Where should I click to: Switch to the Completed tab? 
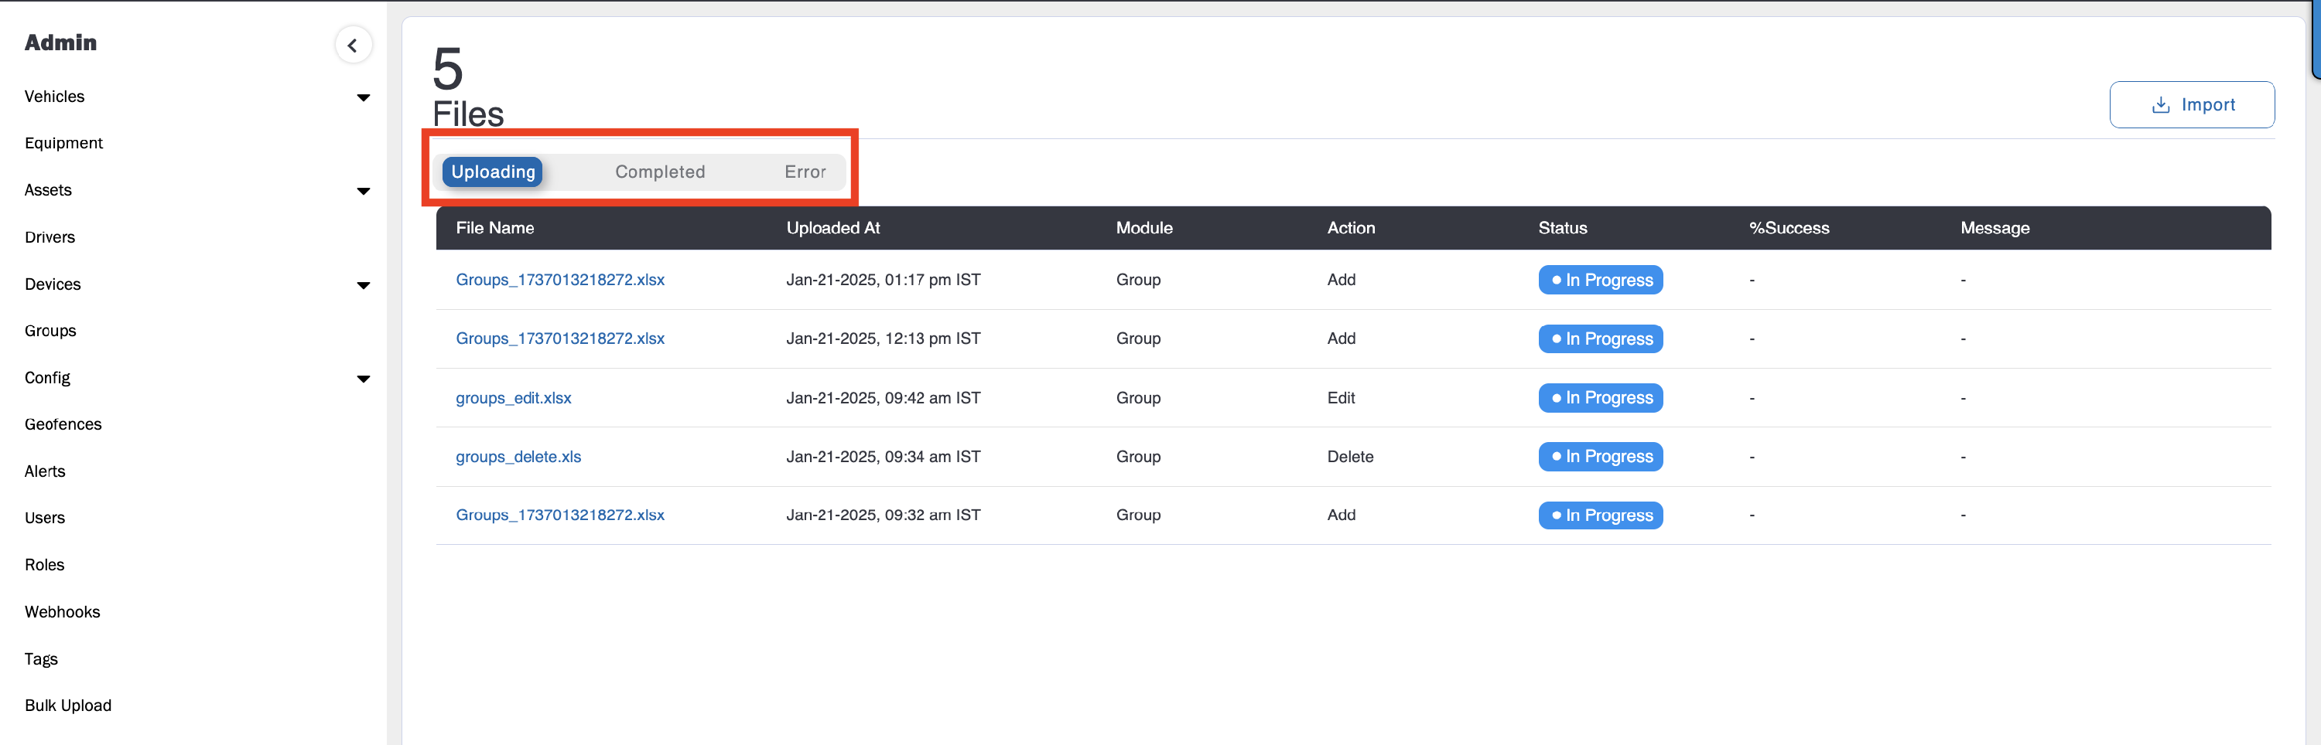click(659, 172)
